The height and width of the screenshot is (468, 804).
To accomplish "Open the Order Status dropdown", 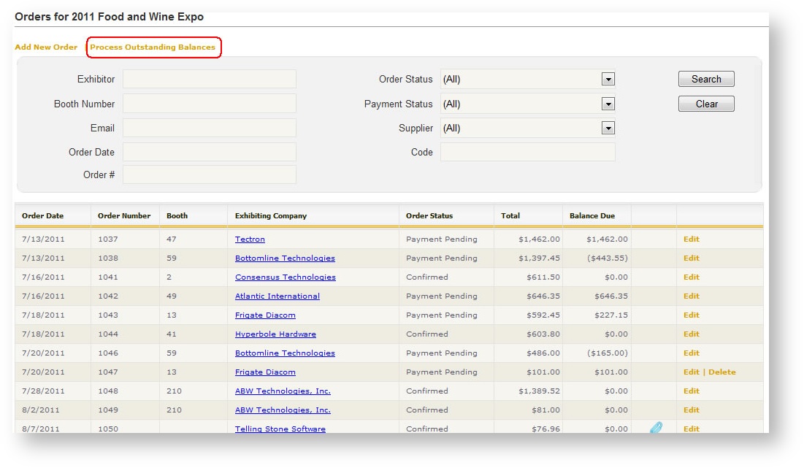I will 610,79.
